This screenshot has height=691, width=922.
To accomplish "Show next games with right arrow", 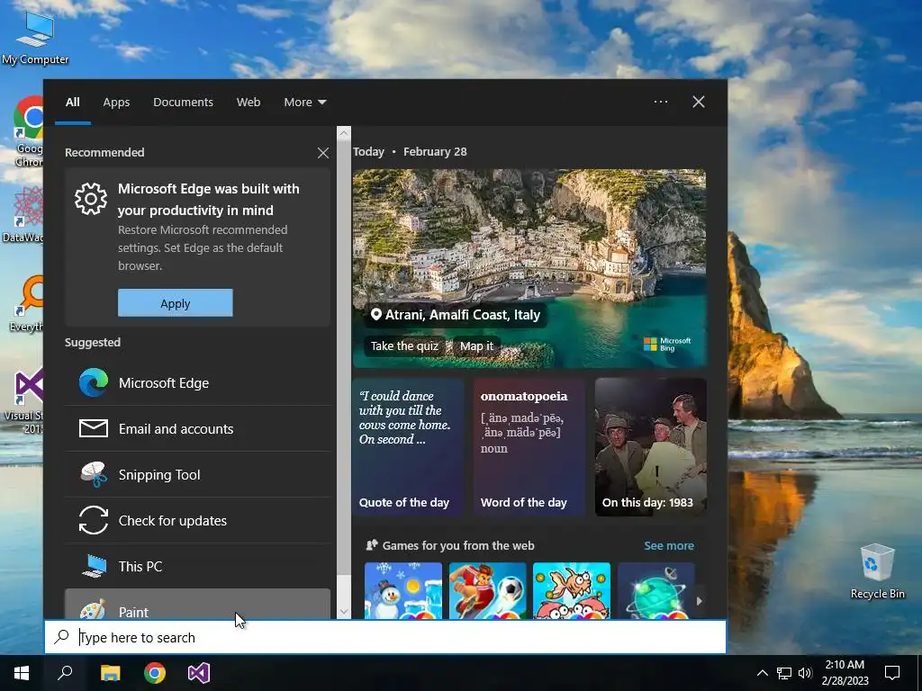I will [699, 600].
